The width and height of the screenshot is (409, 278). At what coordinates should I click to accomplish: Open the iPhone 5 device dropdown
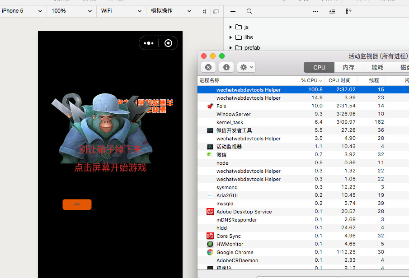point(22,11)
